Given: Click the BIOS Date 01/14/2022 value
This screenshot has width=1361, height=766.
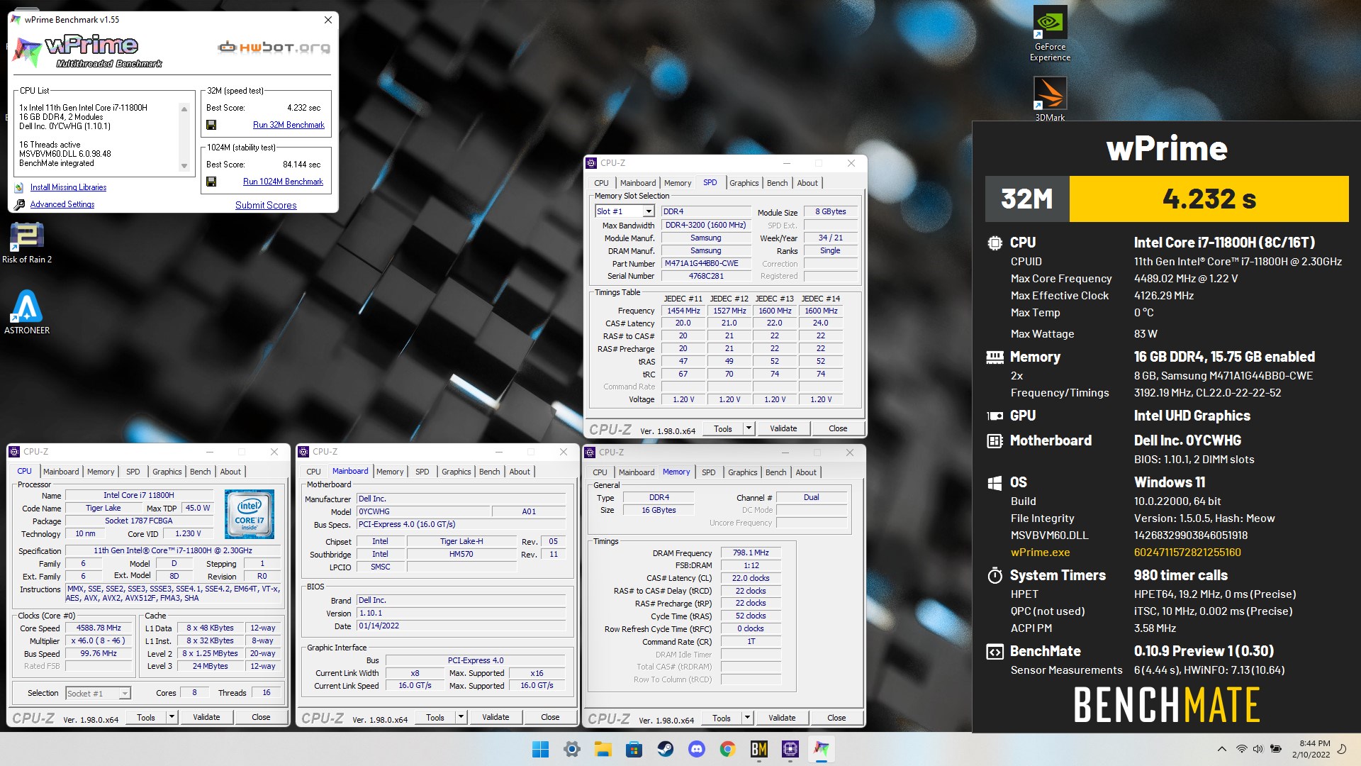Looking at the screenshot, I should (x=461, y=626).
